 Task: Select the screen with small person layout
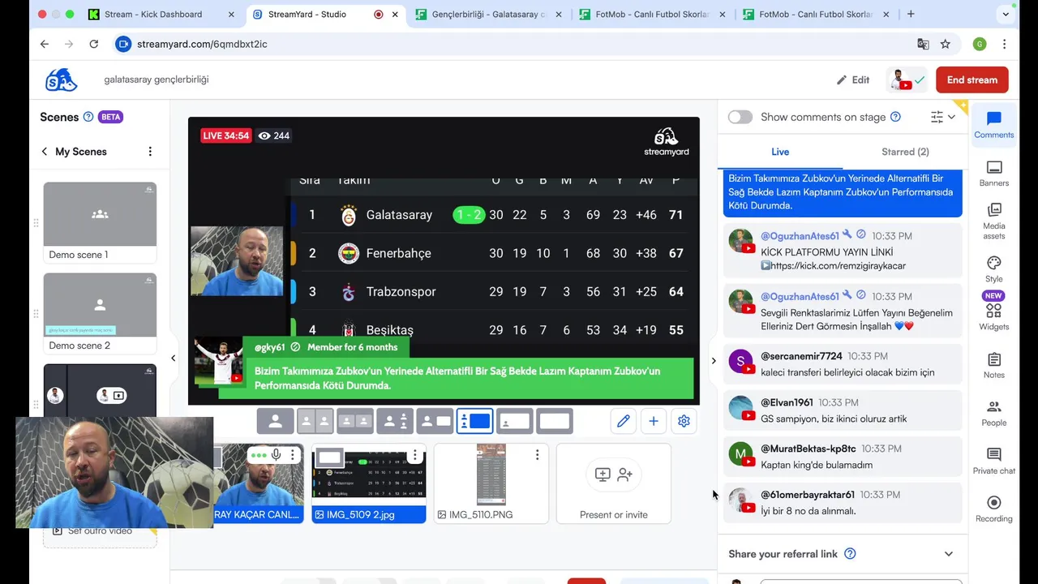[514, 421]
